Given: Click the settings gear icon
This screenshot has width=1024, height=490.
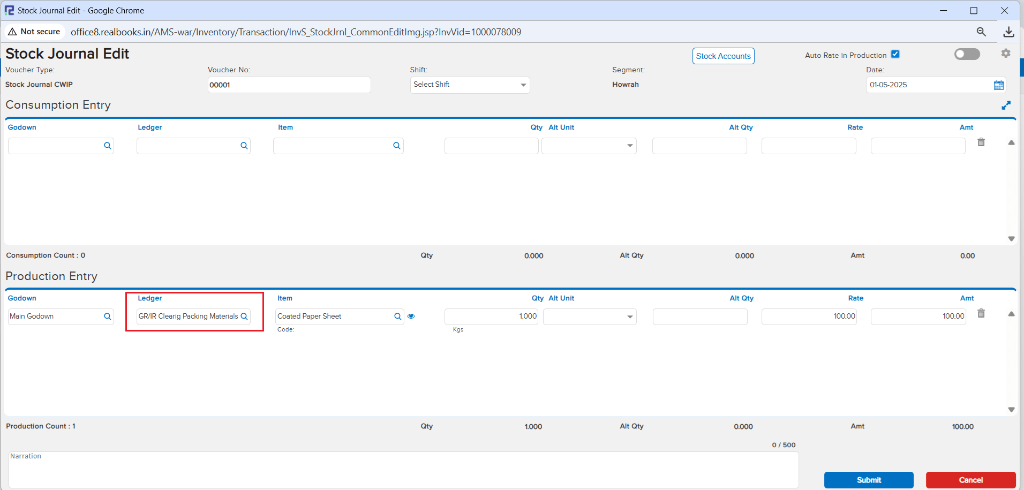Looking at the screenshot, I should [1005, 54].
